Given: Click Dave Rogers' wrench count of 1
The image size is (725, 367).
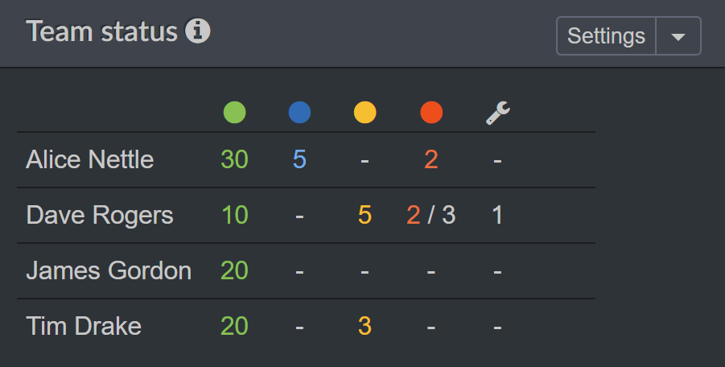Looking at the screenshot, I should (498, 215).
